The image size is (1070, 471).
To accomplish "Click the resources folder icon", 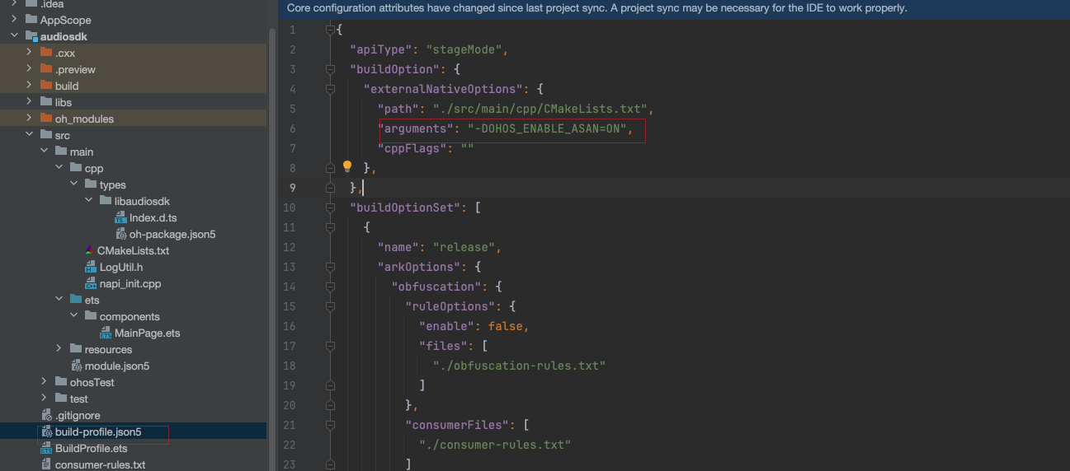I will [76, 349].
